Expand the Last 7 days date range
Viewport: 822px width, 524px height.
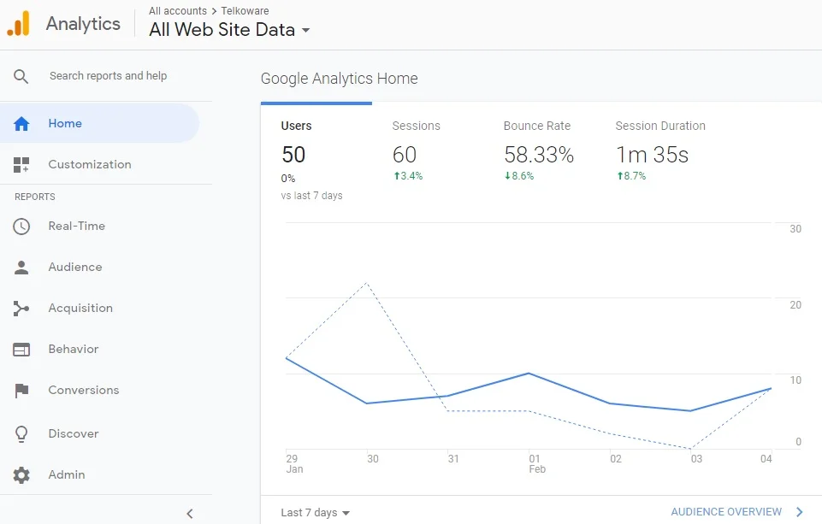tap(315, 513)
